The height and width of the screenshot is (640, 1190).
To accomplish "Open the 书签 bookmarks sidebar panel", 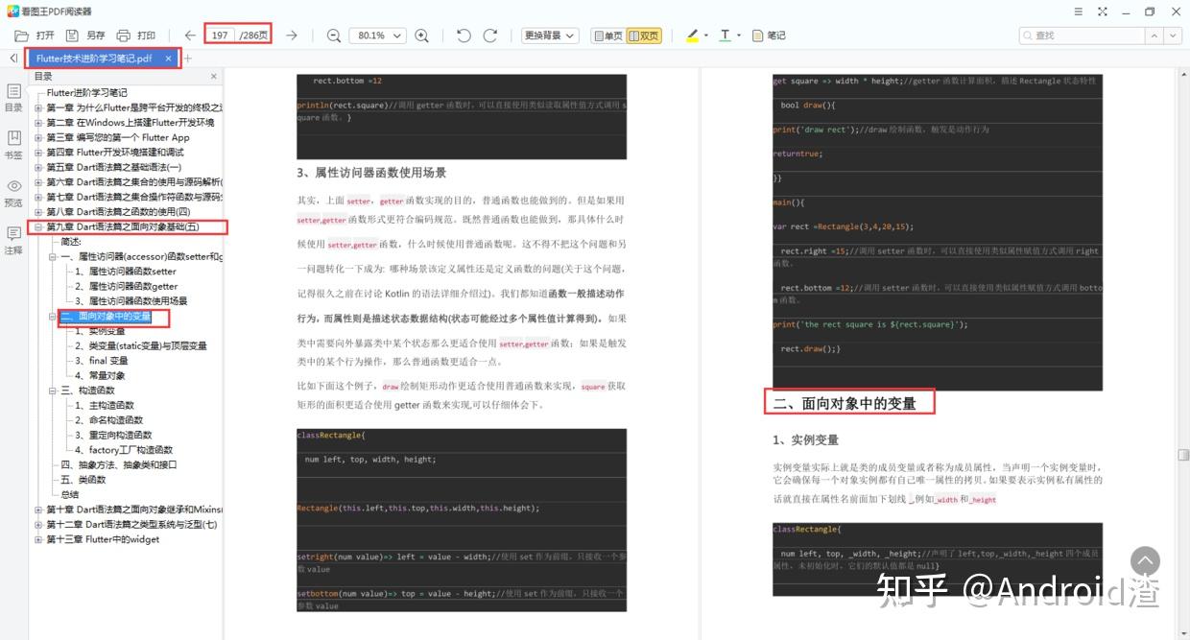I will coord(13,145).
